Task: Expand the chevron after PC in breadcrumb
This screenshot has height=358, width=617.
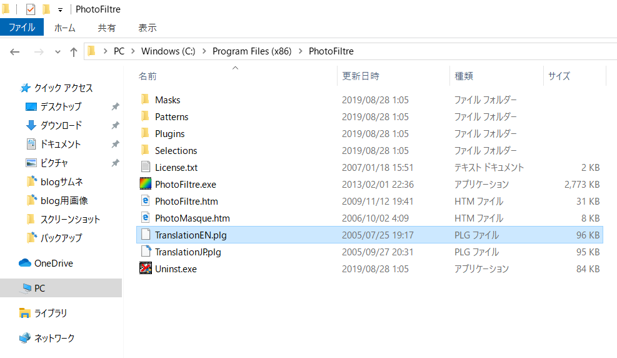Action: click(133, 51)
